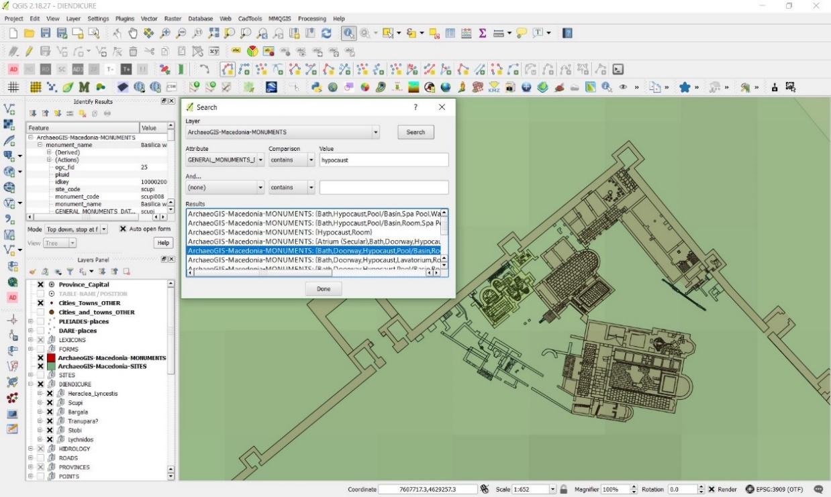Viewport: 831px width, 497px height.
Task: Select the Pan Map hand tool
Action: 132,33
